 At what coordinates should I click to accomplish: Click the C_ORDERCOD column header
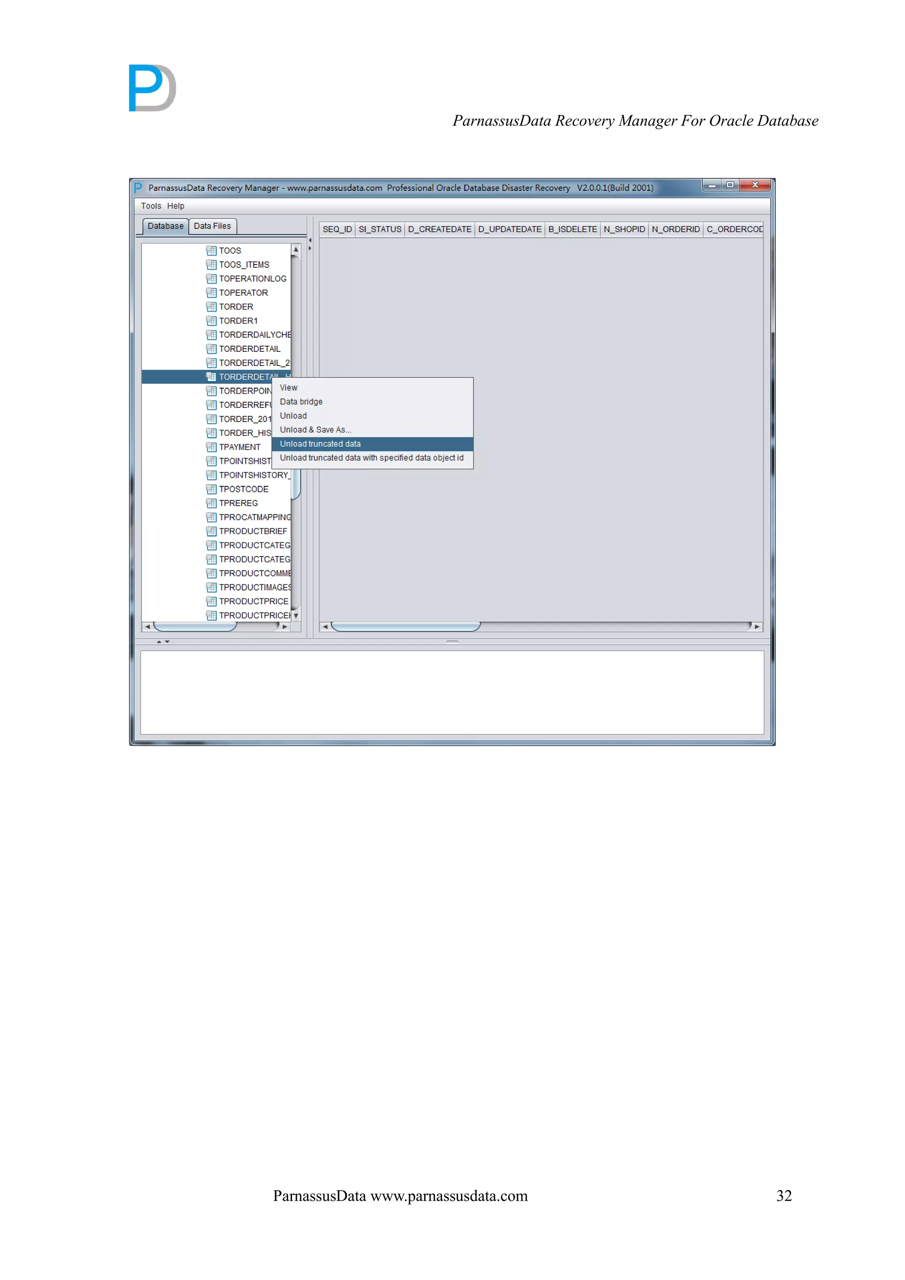click(x=734, y=229)
